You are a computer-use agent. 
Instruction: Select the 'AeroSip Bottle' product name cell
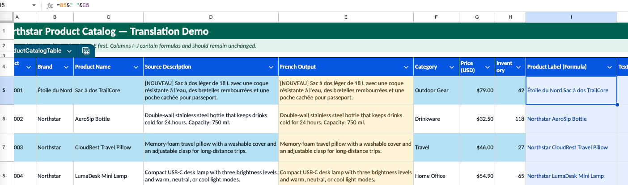click(x=108, y=119)
